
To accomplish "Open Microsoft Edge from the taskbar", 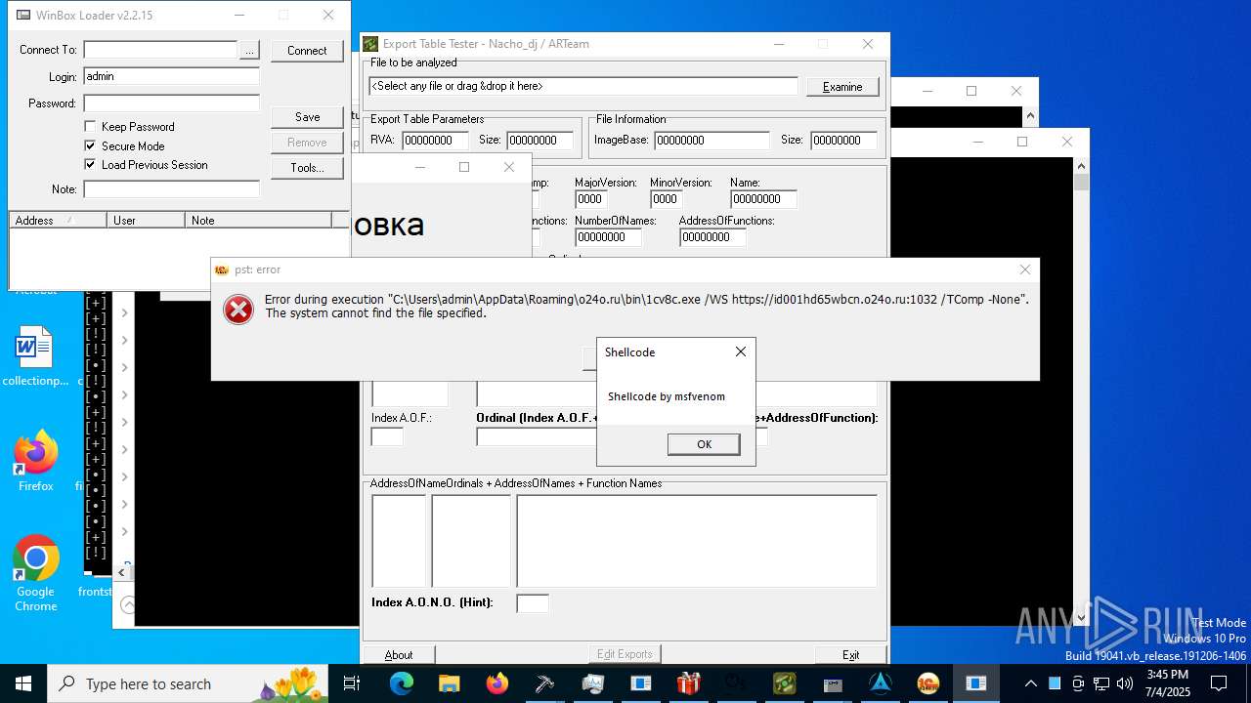I will tap(402, 683).
